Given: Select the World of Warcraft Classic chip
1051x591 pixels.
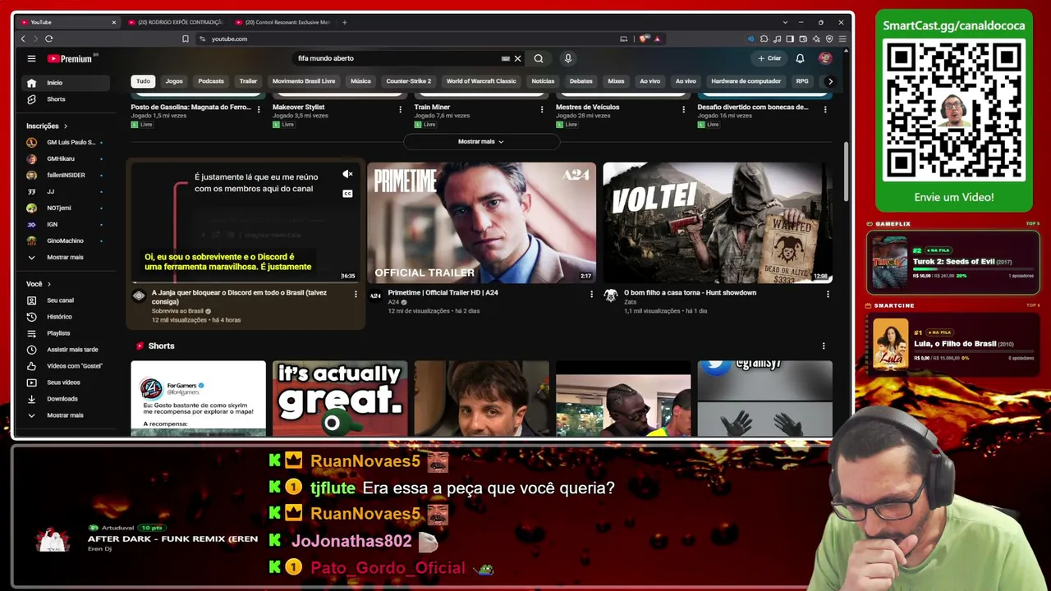Looking at the screenshot, I should point(481,81).
